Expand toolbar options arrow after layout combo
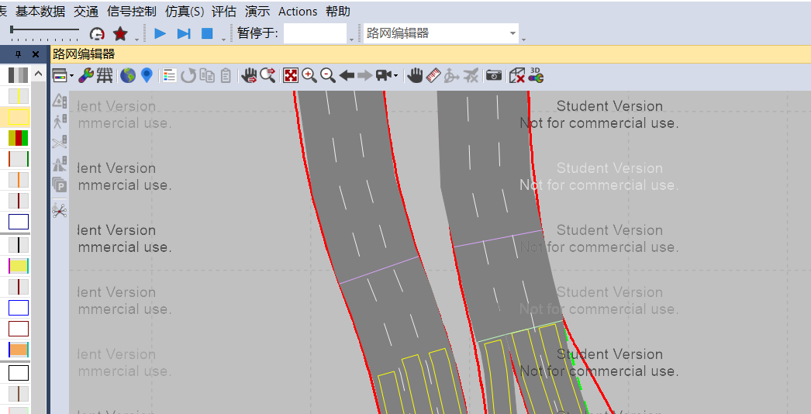Screen dimensions: 811x414 pyautogui.click(x=523, y=40)
